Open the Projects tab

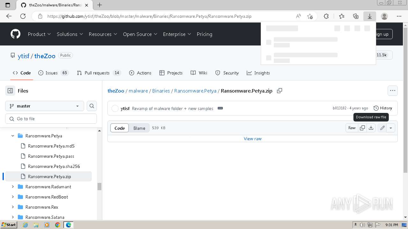(171, 73)
